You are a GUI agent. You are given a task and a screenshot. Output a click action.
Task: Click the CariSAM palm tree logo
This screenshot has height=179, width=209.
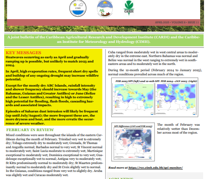click(105, 8)
